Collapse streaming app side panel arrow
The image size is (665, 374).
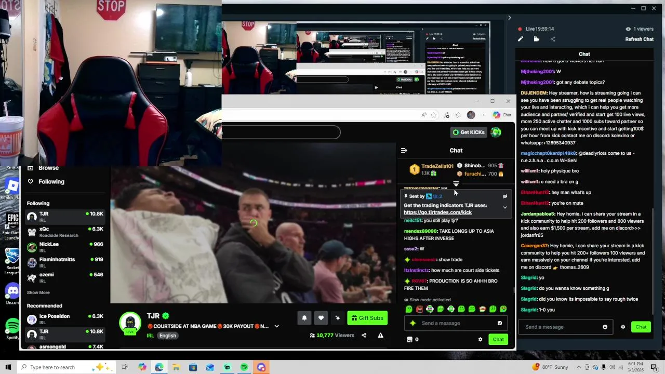click(x=509, y=18)
